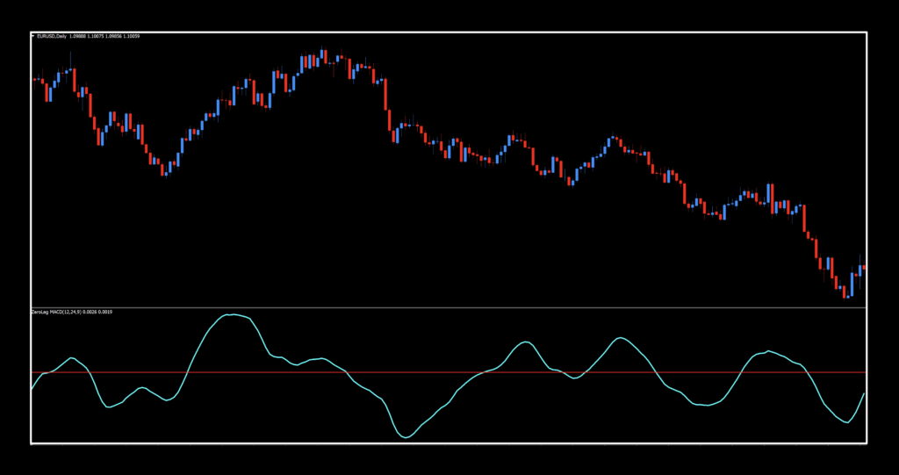Click the left start of the cyan MACD line
Image resolution: width=899 pixels, height=475 pixels.
[32, 389]
